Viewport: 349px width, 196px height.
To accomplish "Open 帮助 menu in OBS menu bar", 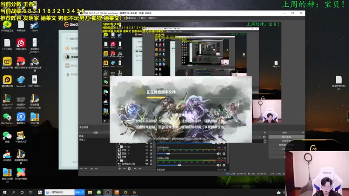I will [x=152, y=18].
